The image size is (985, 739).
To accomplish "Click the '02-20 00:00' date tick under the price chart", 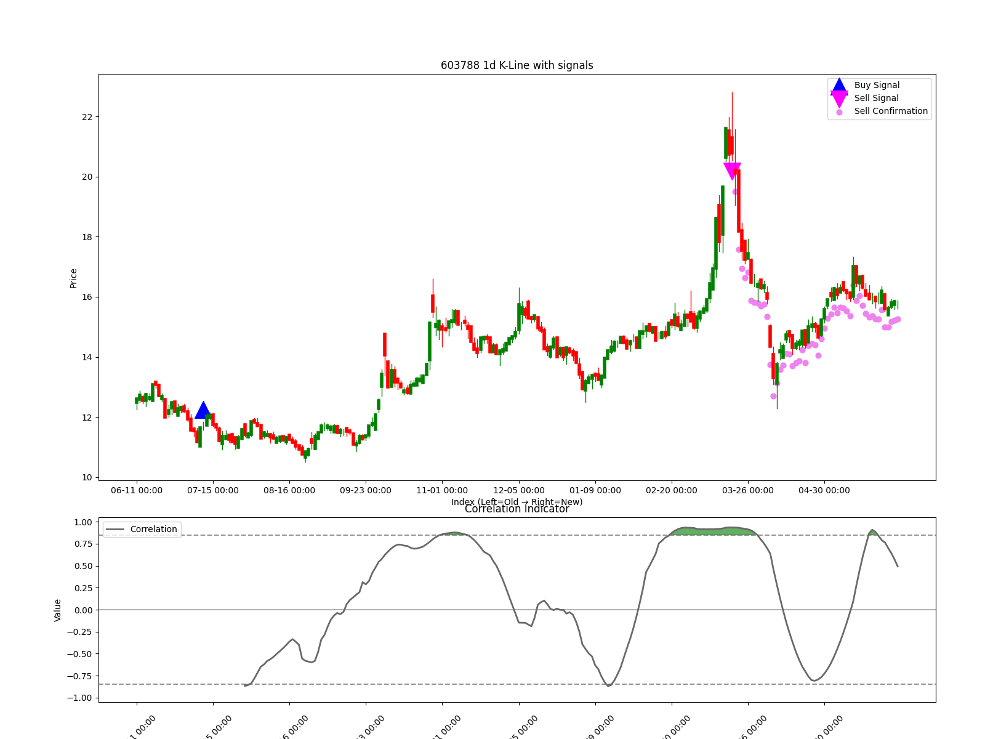I will [672, 491].
